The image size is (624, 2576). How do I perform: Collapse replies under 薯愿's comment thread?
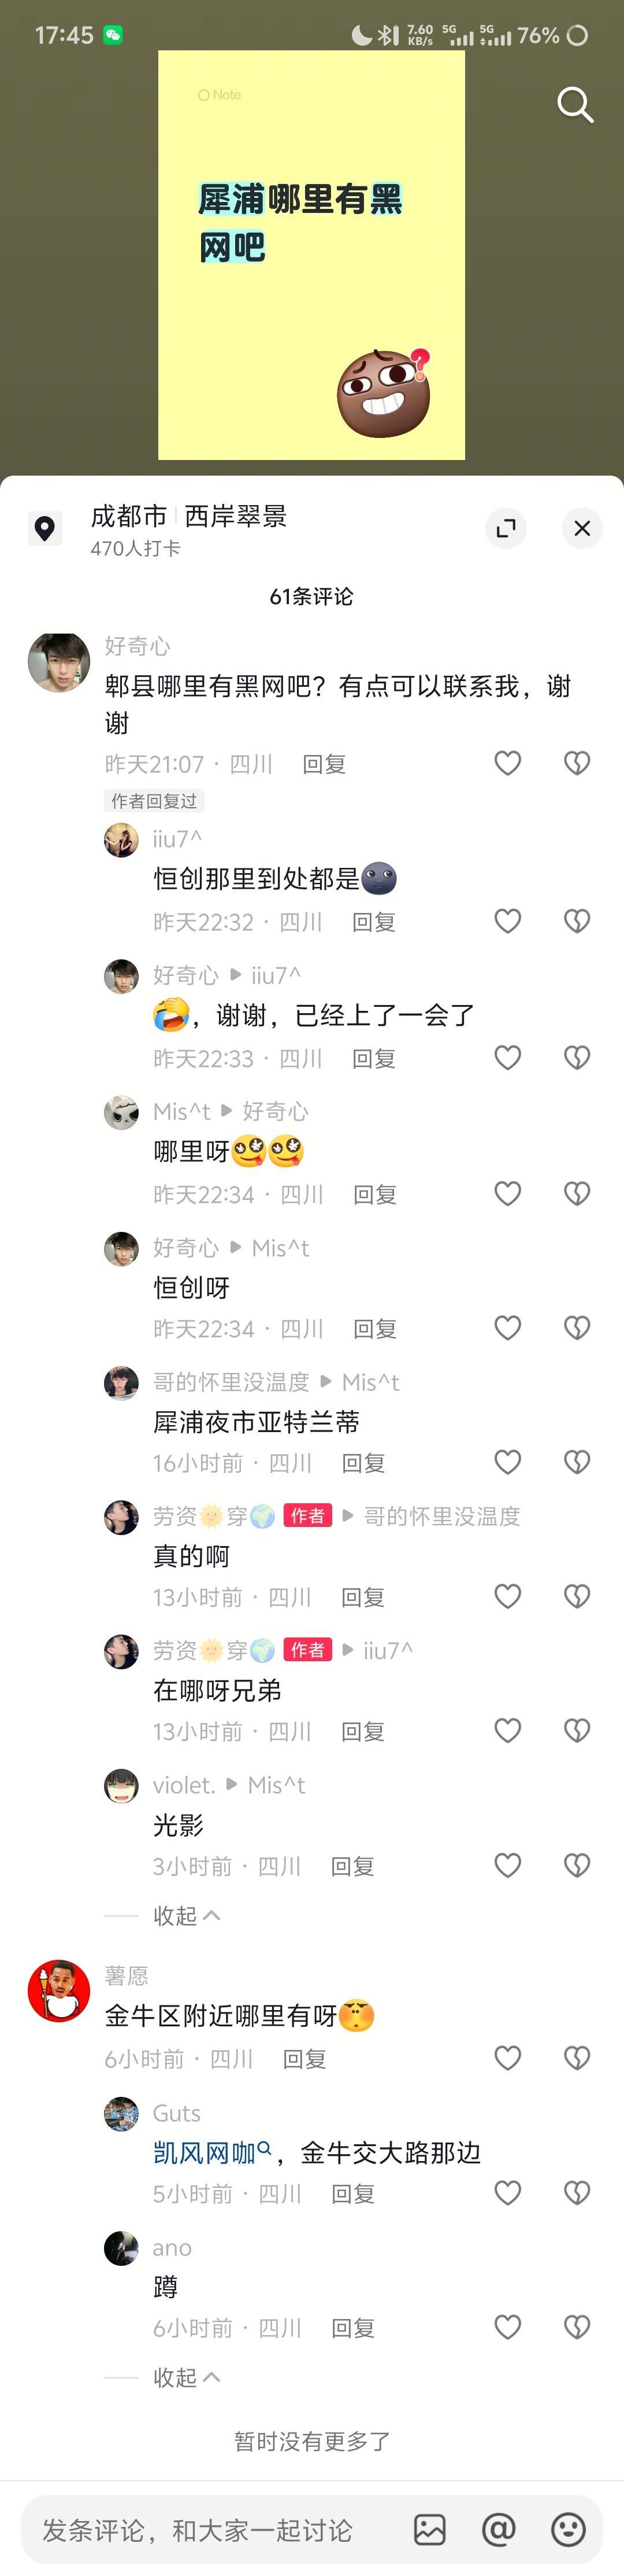pyautogui.click(x=187, y=2377)
